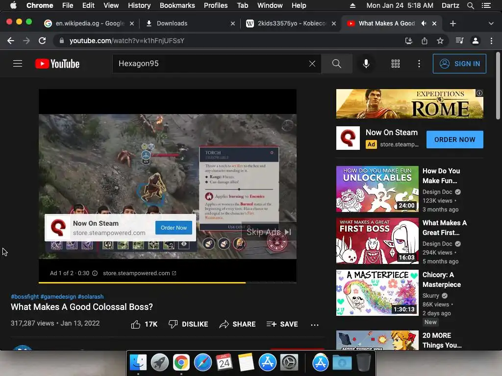
Task: Open Finder from the Dock
Action: 138,363
